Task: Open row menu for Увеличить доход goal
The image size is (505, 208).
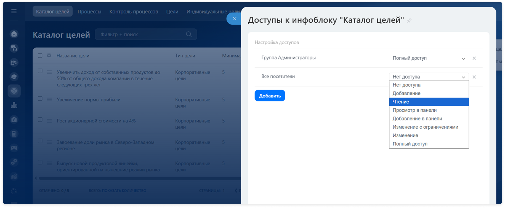Action: point(49,72)
